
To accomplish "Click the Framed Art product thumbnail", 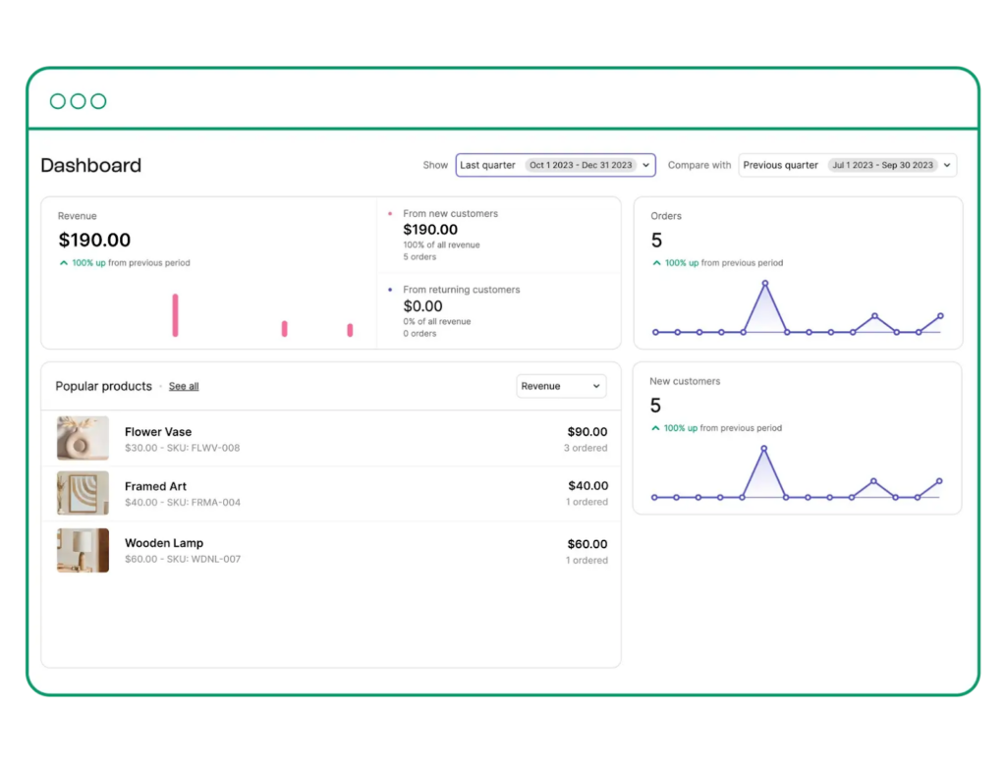I will point(83,493).
